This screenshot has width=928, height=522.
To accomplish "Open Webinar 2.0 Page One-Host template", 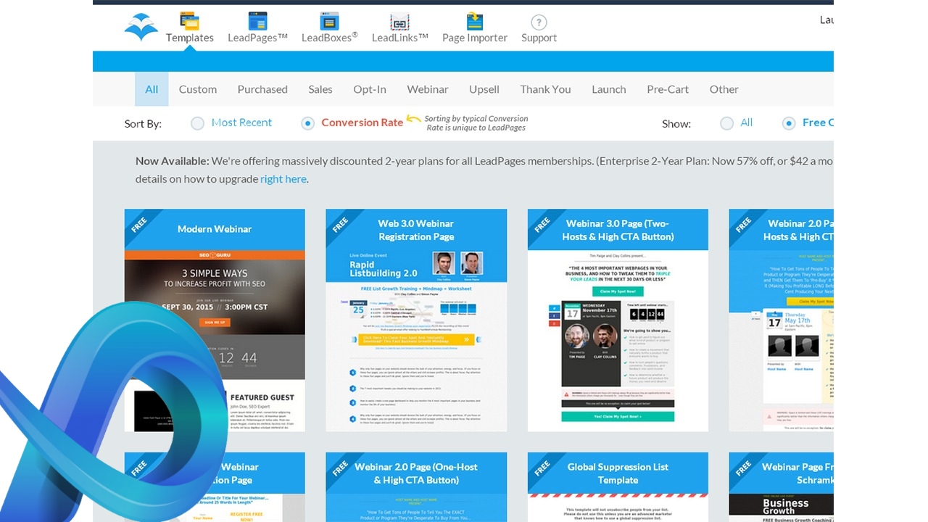I will coord(416,487).
